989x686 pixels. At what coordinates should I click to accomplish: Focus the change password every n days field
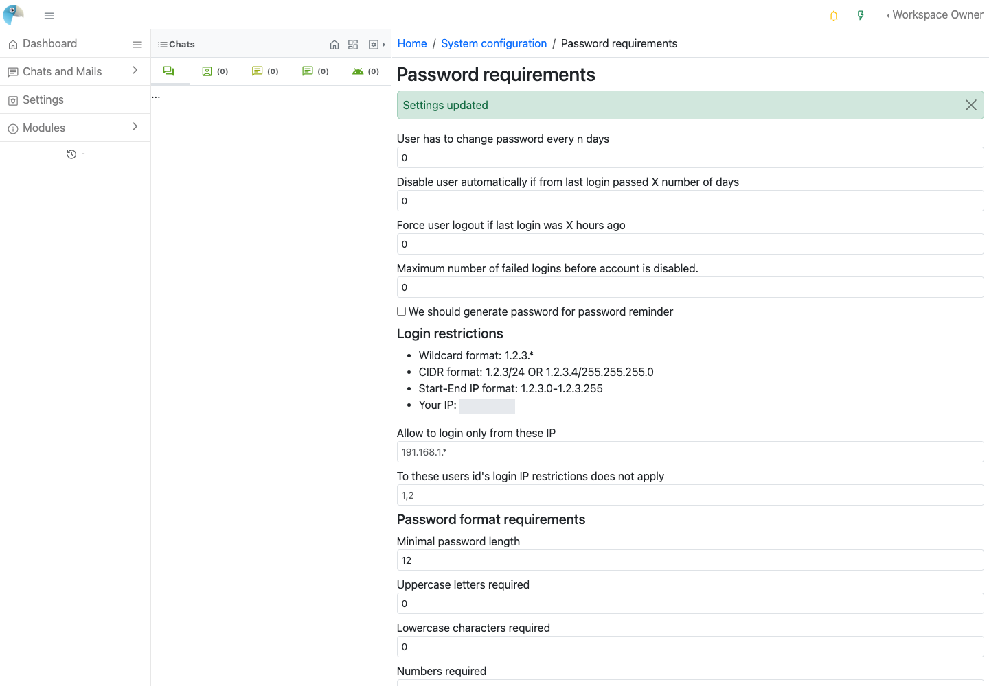(x=690, y=158)
